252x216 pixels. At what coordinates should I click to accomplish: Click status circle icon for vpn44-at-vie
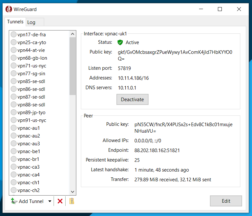(x=14, y=50)
